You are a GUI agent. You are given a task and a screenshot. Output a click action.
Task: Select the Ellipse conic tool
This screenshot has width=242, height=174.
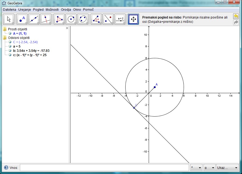pyautogui.click(x=83, y=19)
